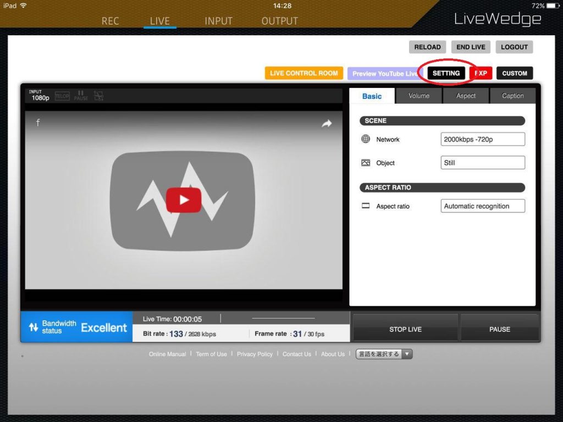Tap the 14:28 clock in status bar

click(282, 5)
